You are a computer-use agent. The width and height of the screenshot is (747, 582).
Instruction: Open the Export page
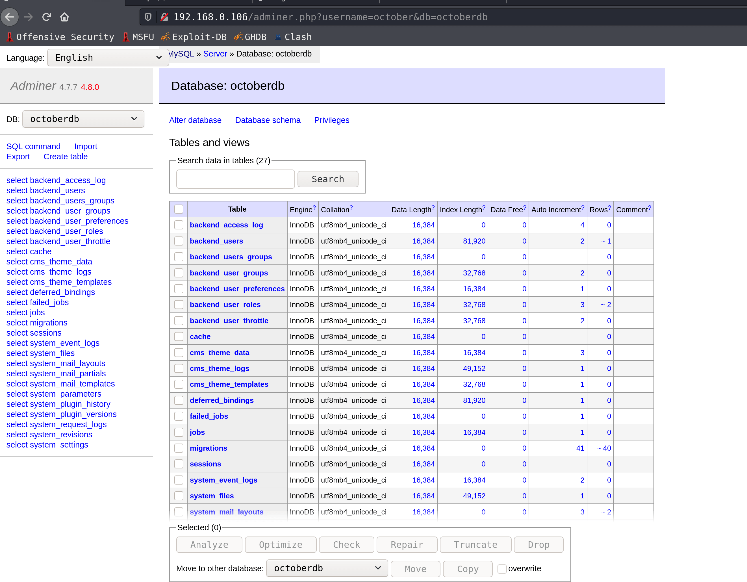[18, 157]
